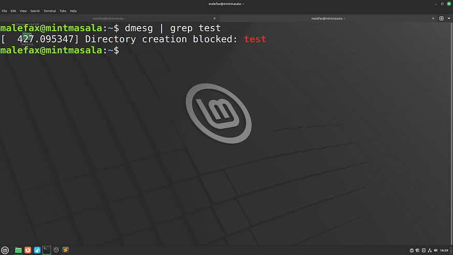Close the first terminal tab
453x255 pixels.
point(214,19)
